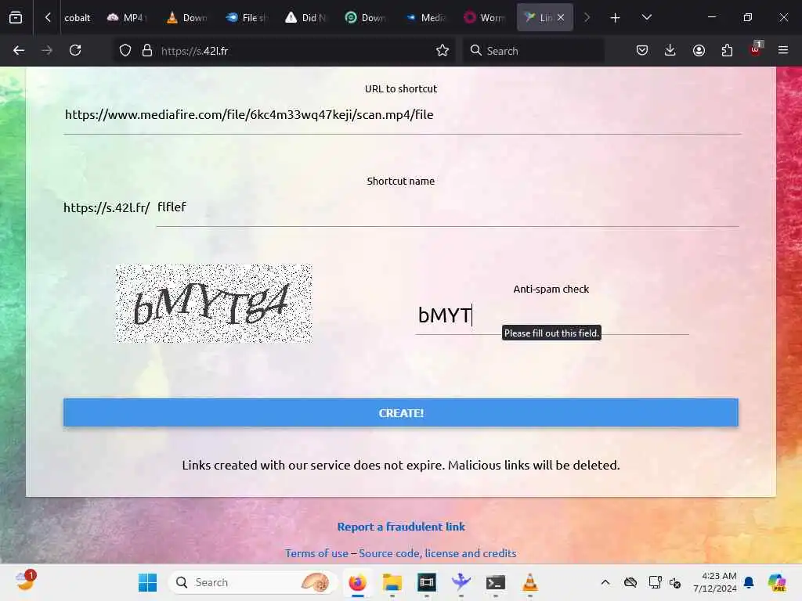The width and height of the screenshot is (802, 601).
Task: Open Copilot preview from the taskbar
Action: click(777, 582)
